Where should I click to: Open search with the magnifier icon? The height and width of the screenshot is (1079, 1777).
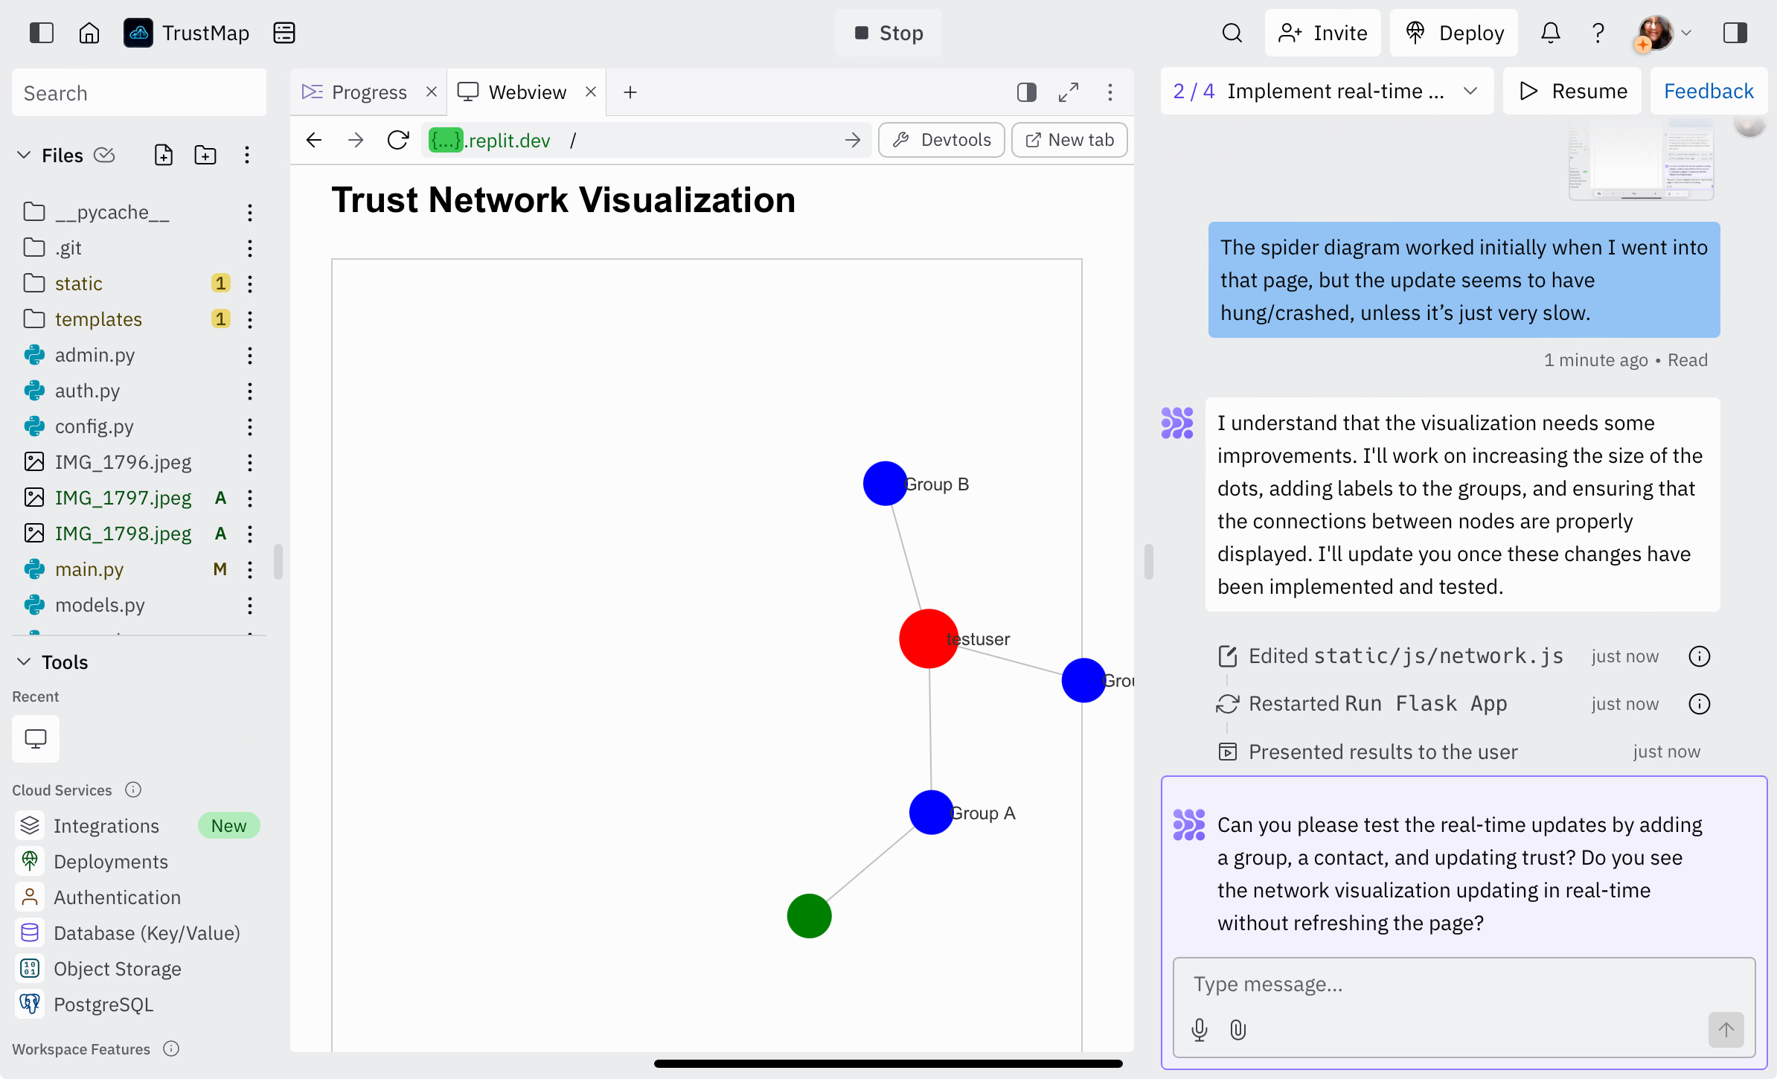[x=1232, y=33]
